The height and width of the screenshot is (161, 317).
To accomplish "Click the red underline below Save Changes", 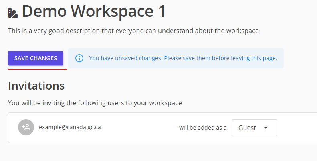I will point(37,69).
